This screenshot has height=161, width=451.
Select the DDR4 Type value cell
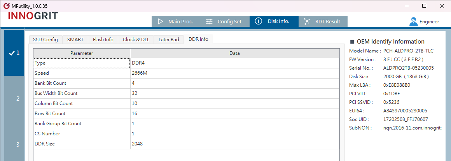(x=234, y=63)
